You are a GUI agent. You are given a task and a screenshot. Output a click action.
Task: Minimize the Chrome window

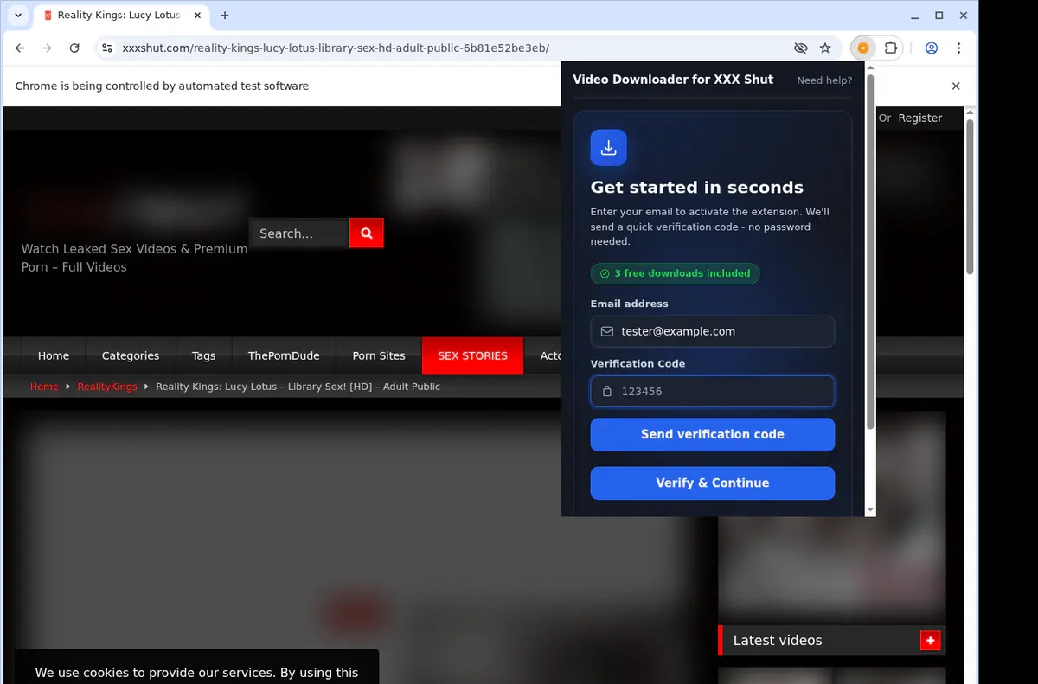coord(915,16)
